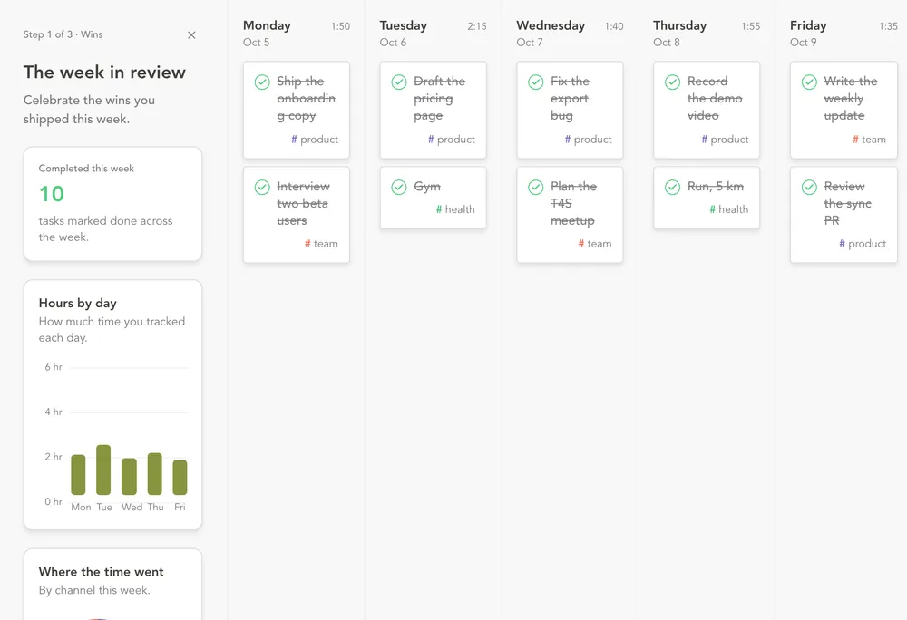Open the Write the weekly update task title
Image resolution: width=907 pixels, height=620 pixels.
(851, 98)
